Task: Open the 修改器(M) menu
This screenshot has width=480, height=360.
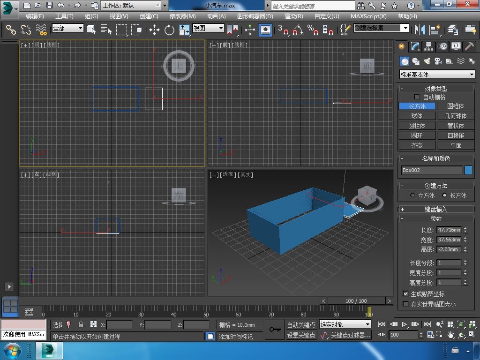Action: tap(182, 16)
